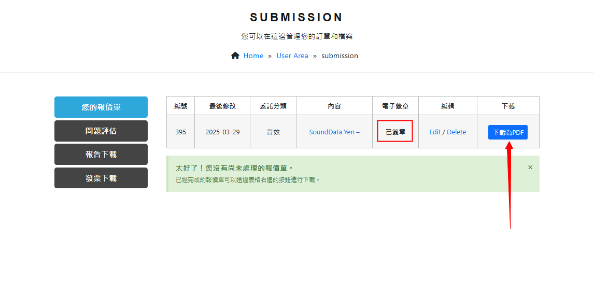Open the 報告下載 sidebar section
This screenshot has width=594, height=292.
point(101,154)
